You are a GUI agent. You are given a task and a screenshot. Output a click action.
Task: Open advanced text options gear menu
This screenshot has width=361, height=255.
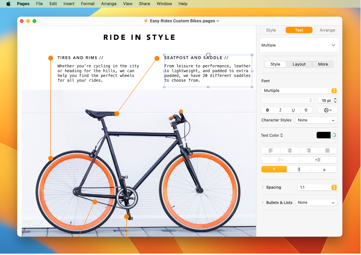(328, 110)
